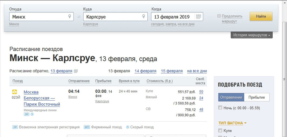Click the завтра quick date link

[171, 24]
